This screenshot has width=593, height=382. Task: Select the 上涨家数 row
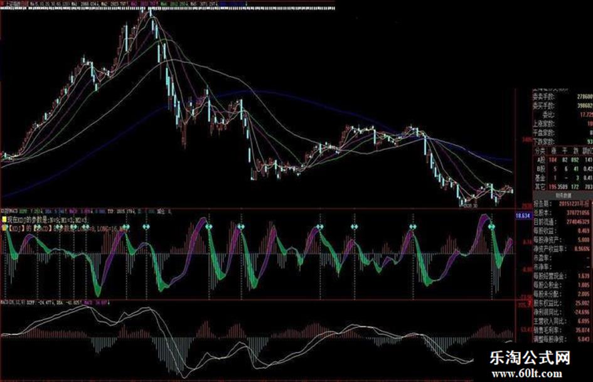pos(563,124)
